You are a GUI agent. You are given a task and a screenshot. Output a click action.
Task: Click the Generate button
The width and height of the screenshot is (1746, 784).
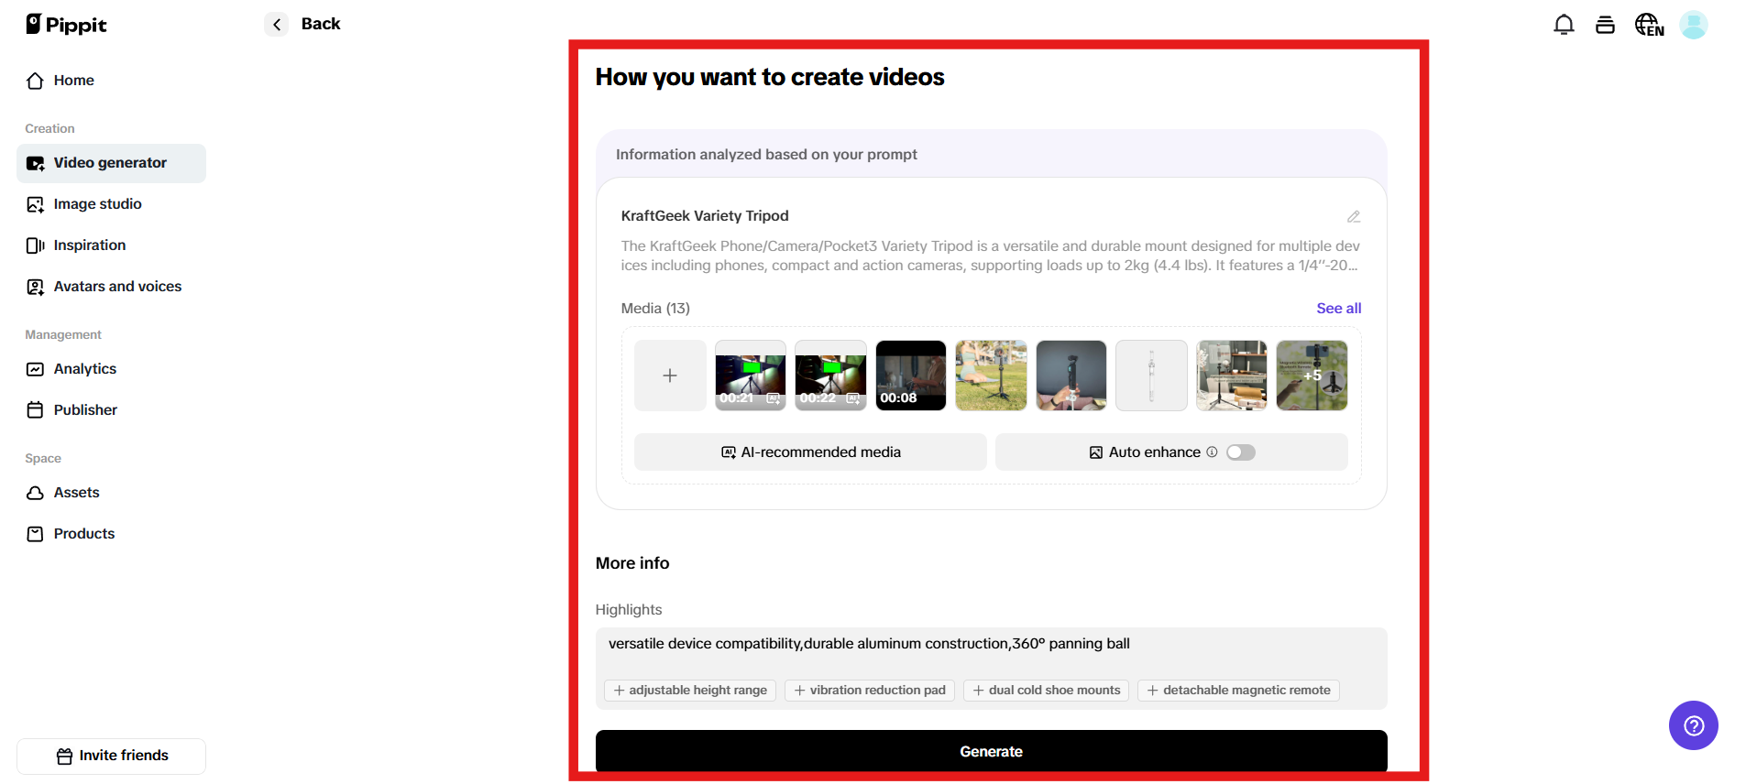click(x=991, y=751)
